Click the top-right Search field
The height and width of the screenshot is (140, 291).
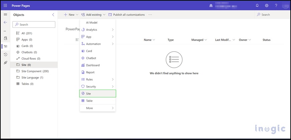tap(272, 15)
